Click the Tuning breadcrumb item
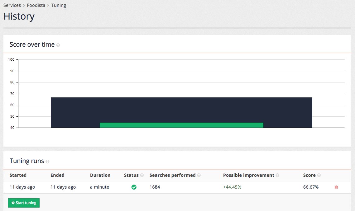 tap(59, 5)
